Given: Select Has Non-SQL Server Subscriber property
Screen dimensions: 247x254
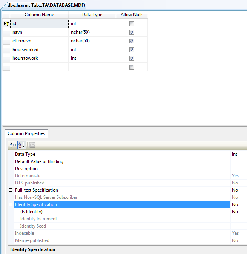Looking at the screenshot, I should [122, 197].
